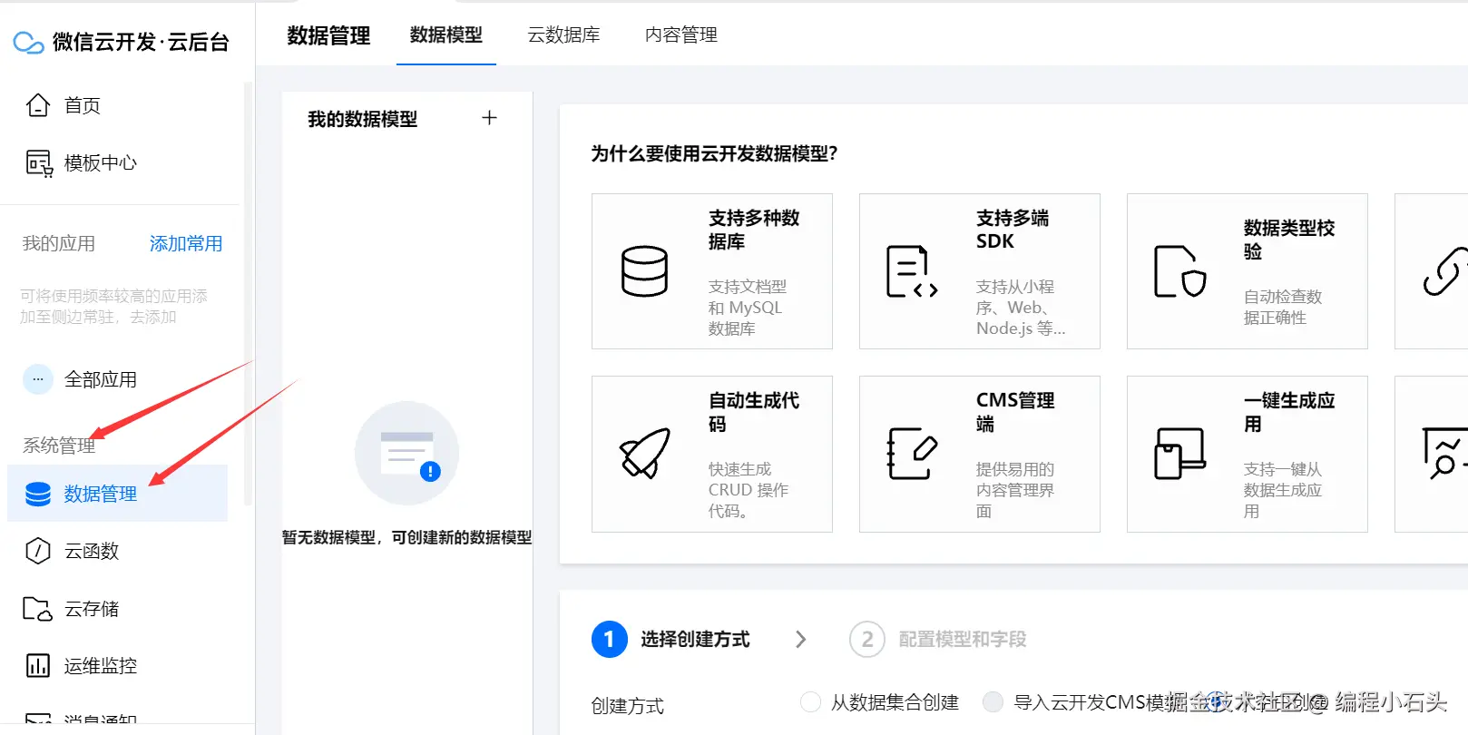Select 数据管理 in the sidebar
The width and height of the screenshot is (1468, 735).
pos(118,494)
